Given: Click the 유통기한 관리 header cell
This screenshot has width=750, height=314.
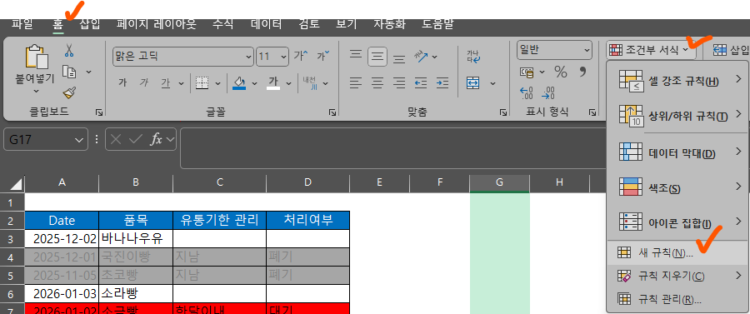Looking at the screenshot, I should coord(219,221).
